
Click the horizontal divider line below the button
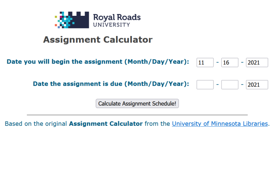(x=137, y=115)
